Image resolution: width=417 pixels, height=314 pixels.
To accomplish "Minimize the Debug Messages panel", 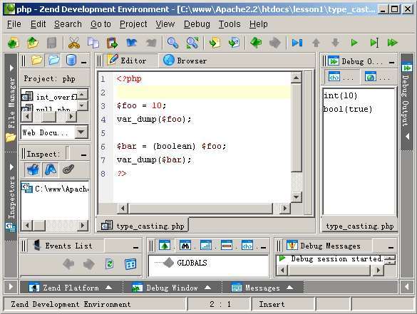I will 391,247.
